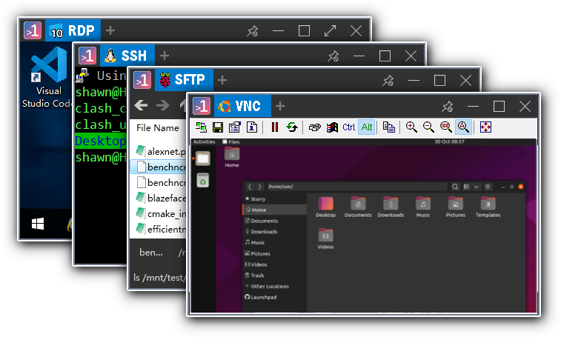Add a new tab in RDP window
This screenshot has height=337, width=561.
(x=110, y=30)
